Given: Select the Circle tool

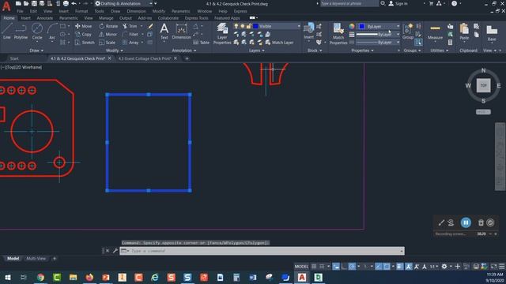Looking at the screenshot, I should click(x=37, y=32).
